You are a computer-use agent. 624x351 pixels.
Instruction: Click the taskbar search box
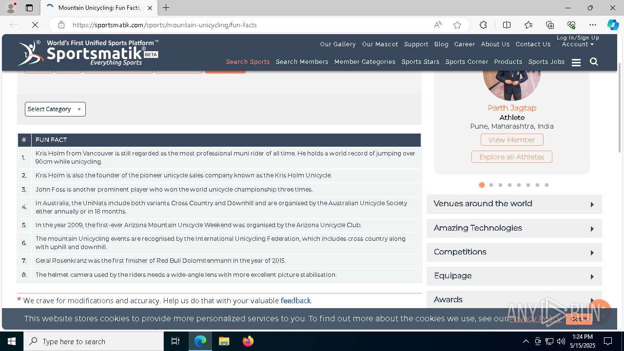94,341
